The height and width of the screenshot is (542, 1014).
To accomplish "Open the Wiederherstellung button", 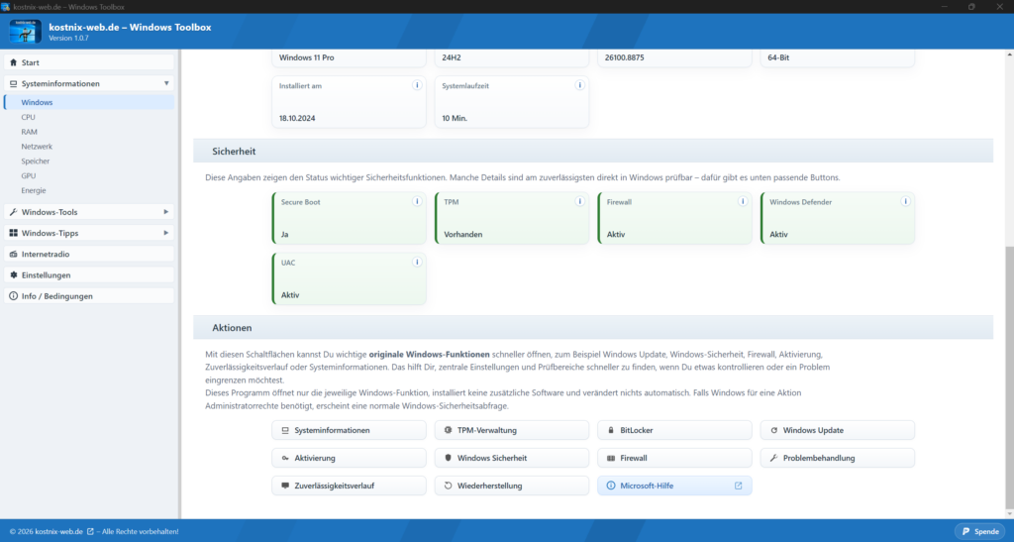I will point(512,486).
